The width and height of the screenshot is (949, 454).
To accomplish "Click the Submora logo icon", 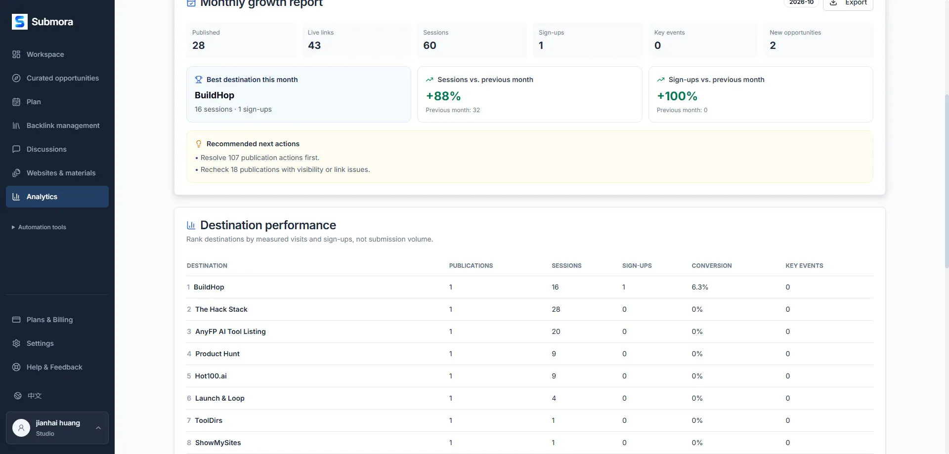I will (20, 22).
